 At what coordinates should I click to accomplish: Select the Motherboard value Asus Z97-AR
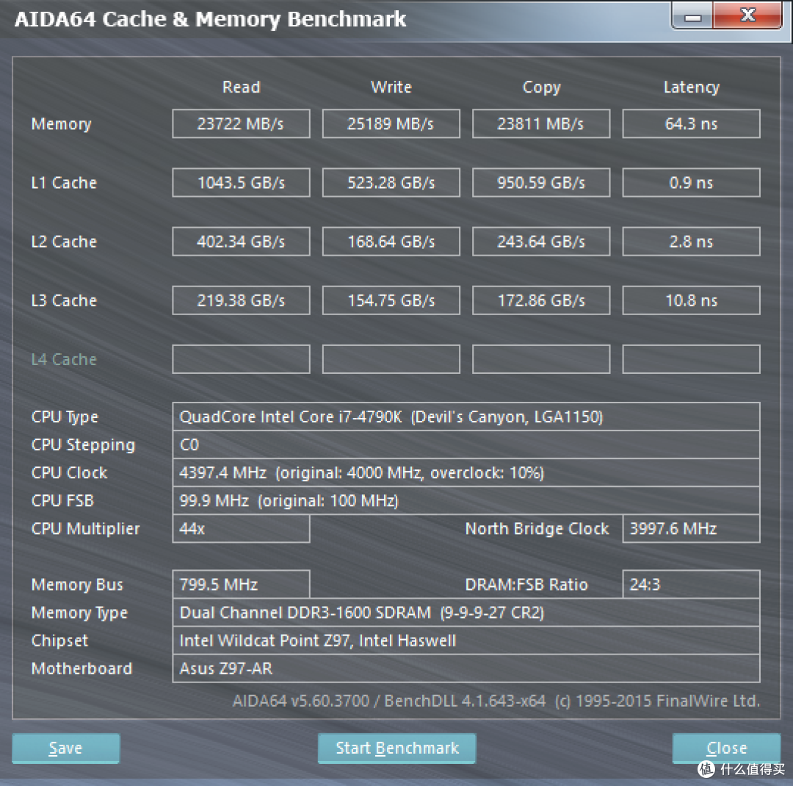click(466, 668)
